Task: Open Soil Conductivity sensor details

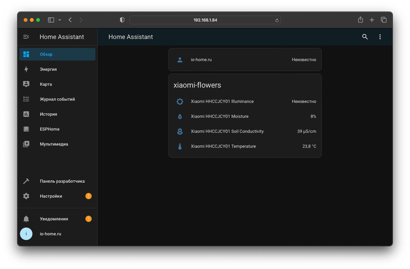Action: point(227,131)
